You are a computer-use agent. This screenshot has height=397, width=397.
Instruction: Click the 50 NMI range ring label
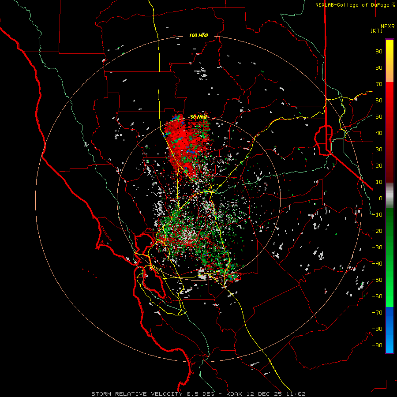point(198,117)
